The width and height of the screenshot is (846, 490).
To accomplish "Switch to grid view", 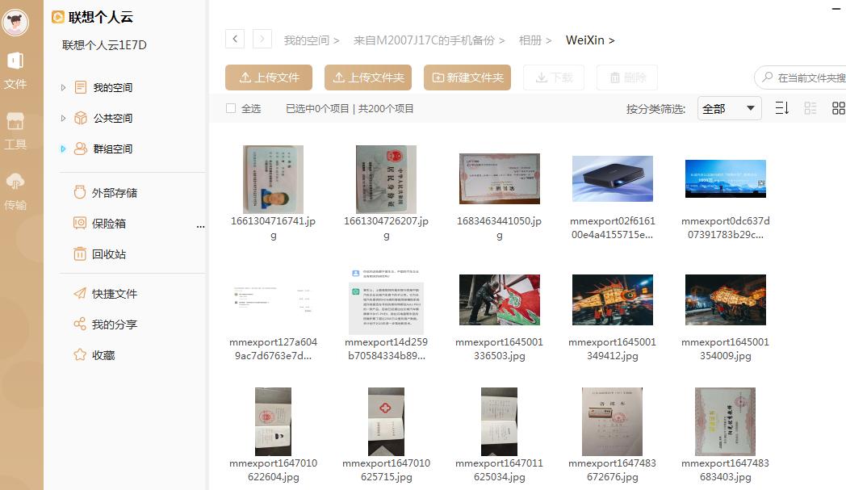I will 839,107.
